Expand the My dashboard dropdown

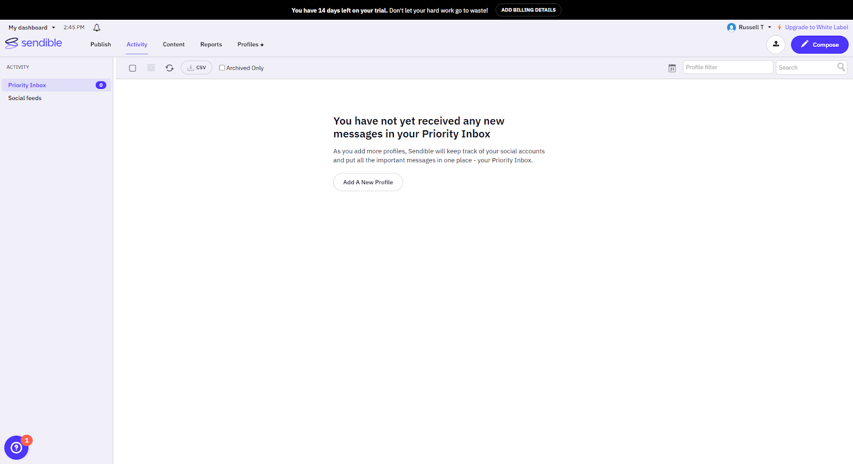coord(31,28)
